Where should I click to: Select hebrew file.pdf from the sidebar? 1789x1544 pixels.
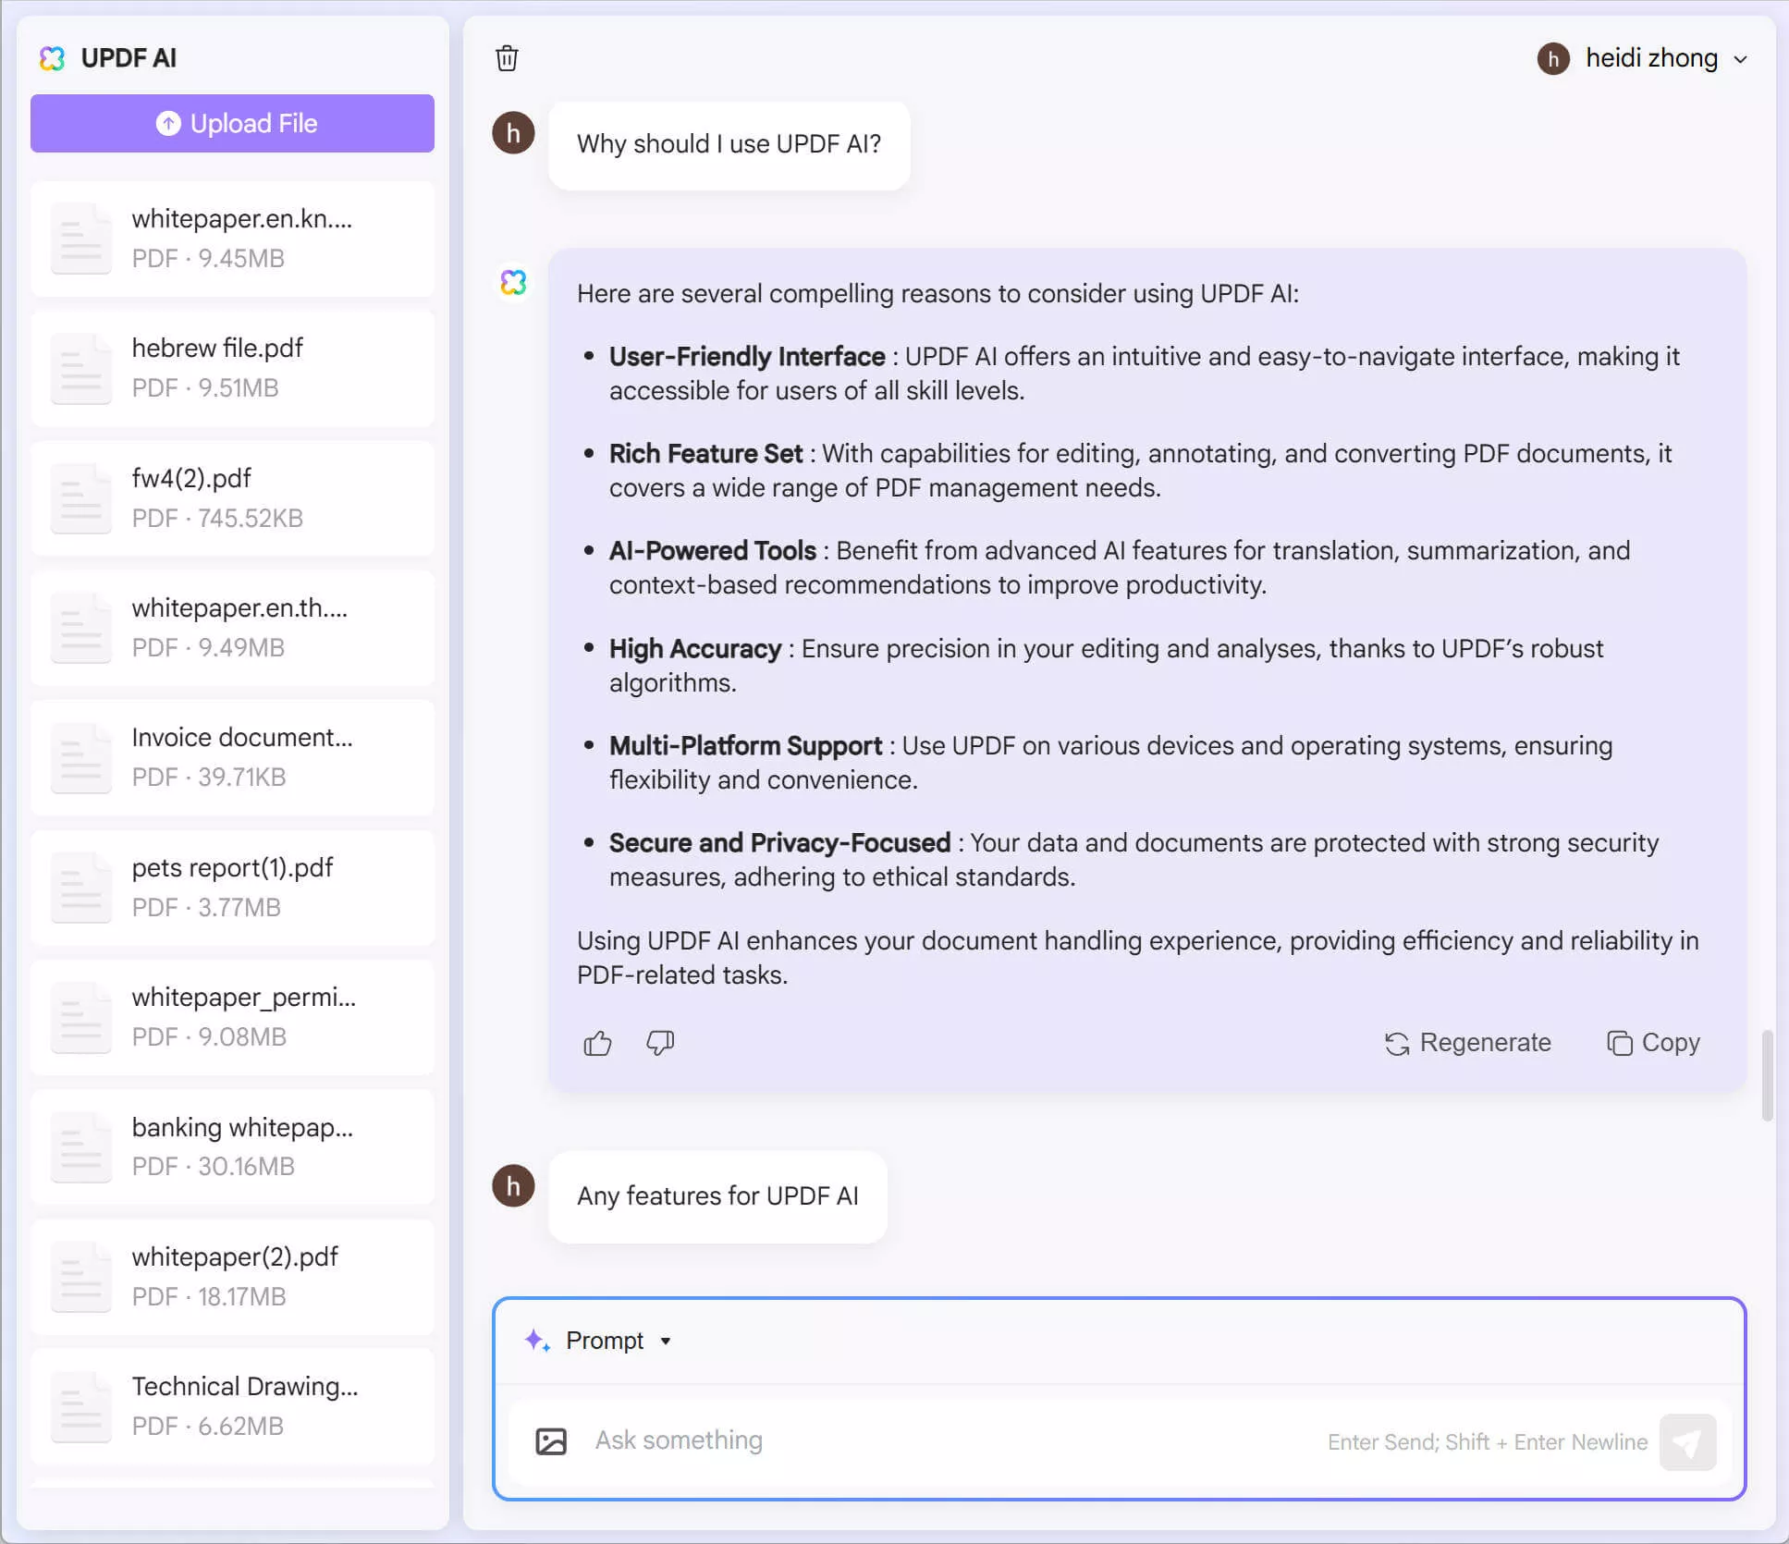(x=231, y=367)
